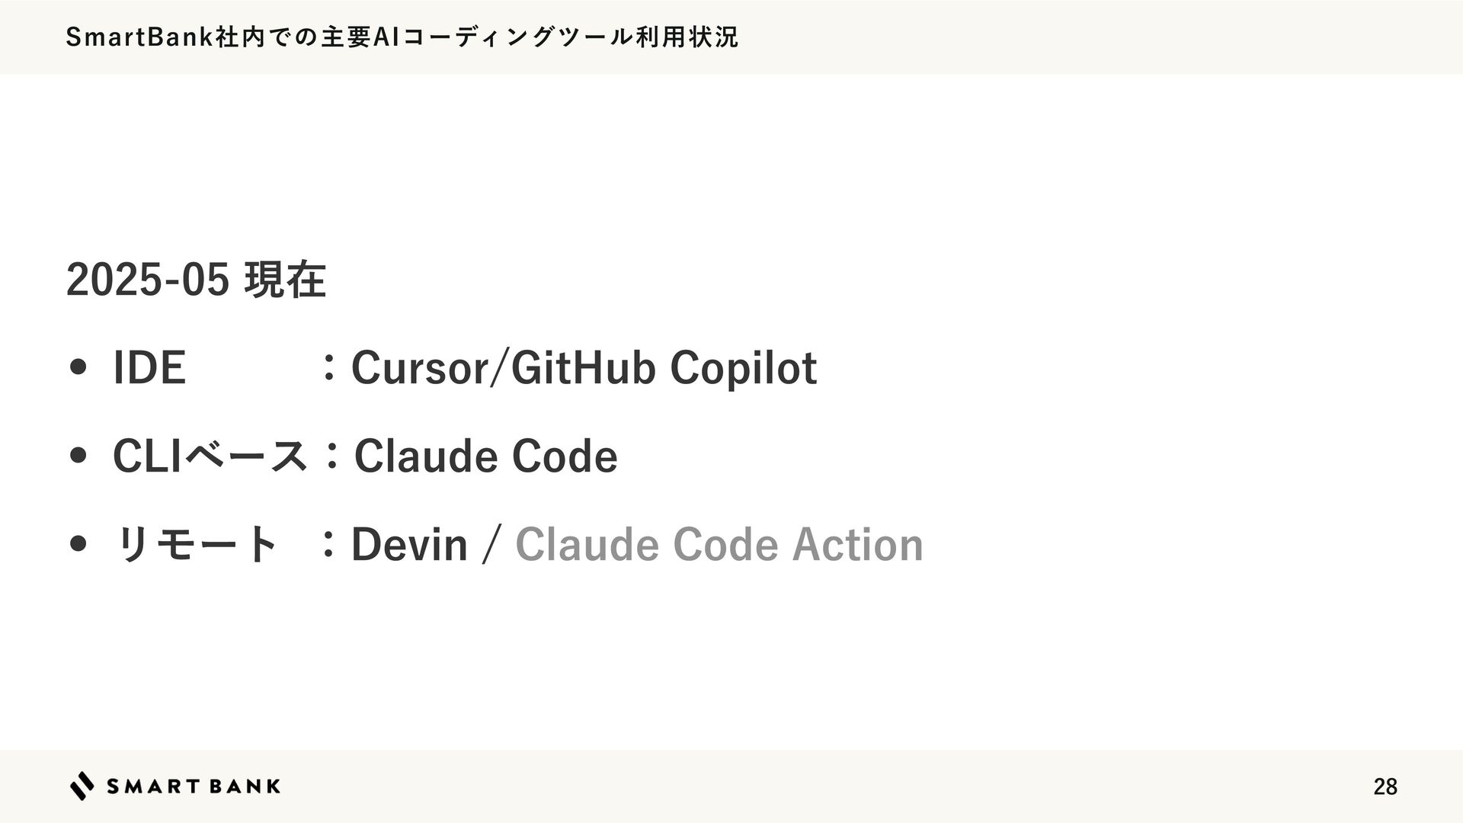
Task: Click the slash between Devin and Claude
Action: (491, 544)
